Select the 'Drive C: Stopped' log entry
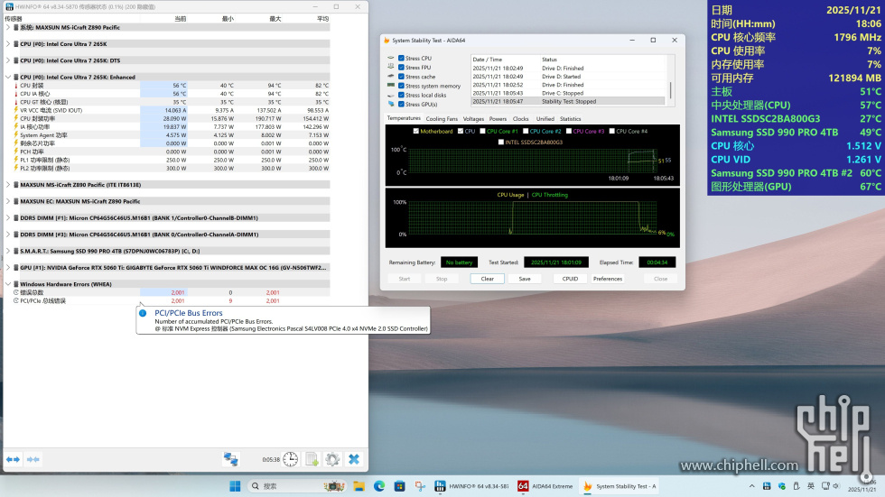 tap(568, 93)
